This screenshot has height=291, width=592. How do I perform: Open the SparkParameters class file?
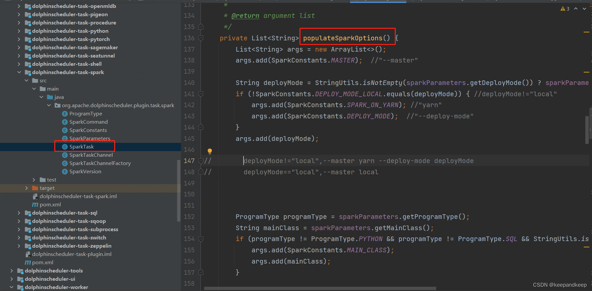click(90, 139)
